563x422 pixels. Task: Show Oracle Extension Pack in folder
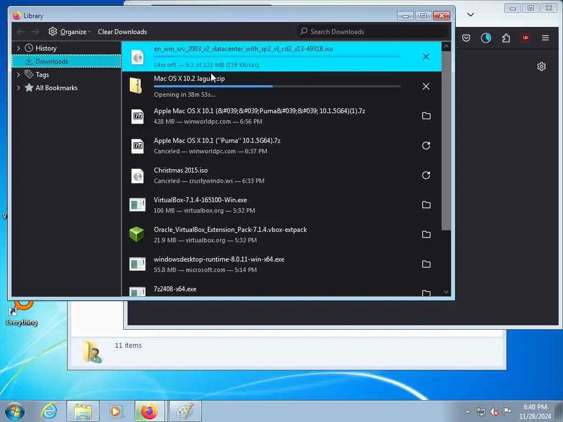tap(426, 235)
